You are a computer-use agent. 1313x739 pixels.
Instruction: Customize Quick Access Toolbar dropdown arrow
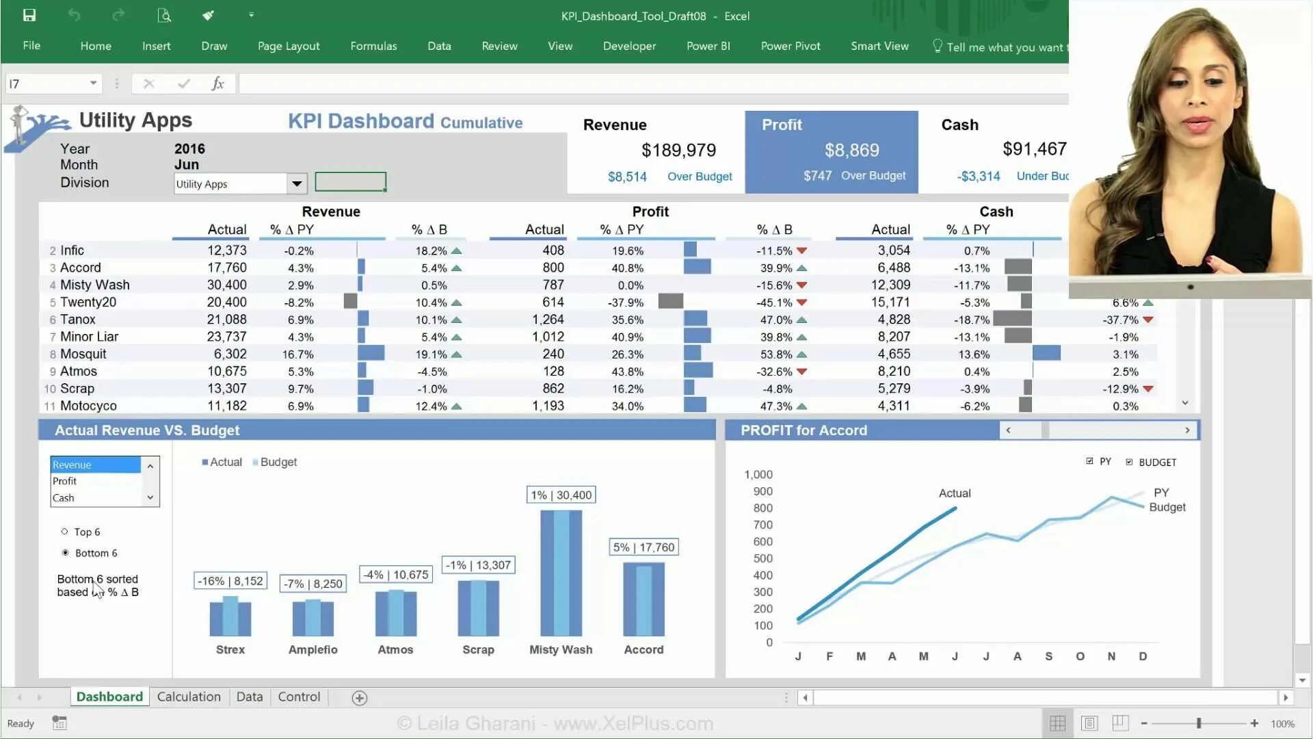coord(251,15)
